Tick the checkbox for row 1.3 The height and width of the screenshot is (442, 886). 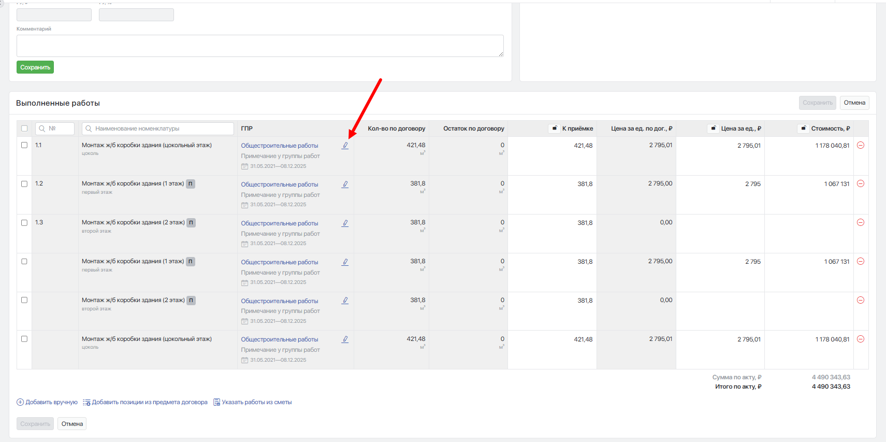[x=24, y=223]
